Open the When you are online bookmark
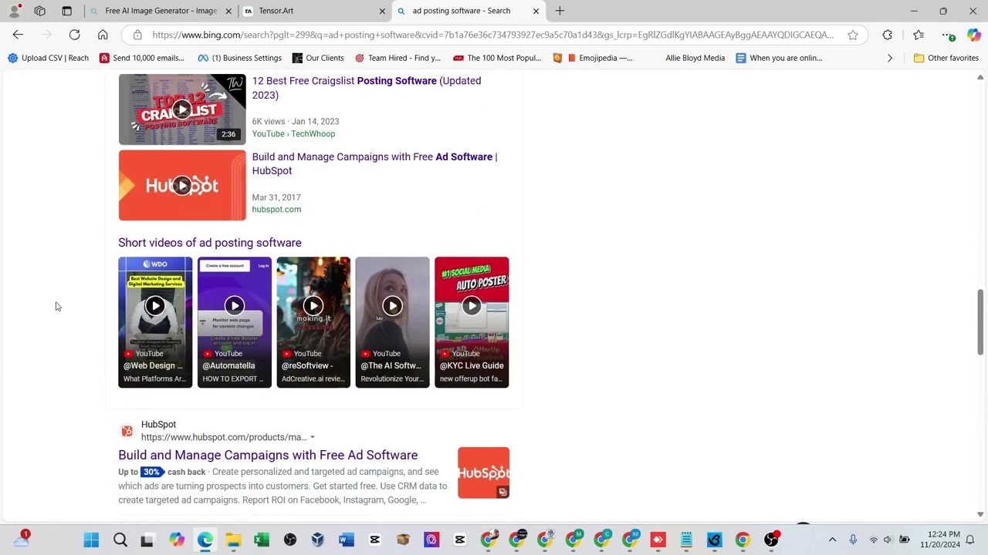 [x=779, y=58]
